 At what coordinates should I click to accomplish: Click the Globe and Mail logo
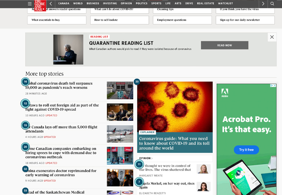(40, 6)
